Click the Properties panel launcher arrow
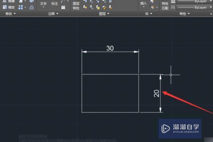The height and width of the screenshot is (142, 213). (211, 14)
